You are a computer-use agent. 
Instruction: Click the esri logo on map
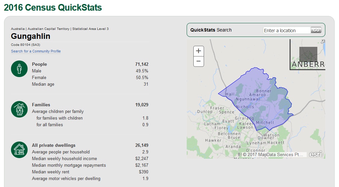click(315, 154)
